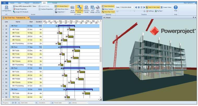Screen dimensions: 198x106
Task: Open the timeline Date dropdown
Action: click(x=134, y=7)
